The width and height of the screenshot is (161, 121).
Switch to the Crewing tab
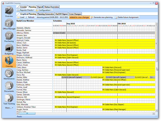23,7
